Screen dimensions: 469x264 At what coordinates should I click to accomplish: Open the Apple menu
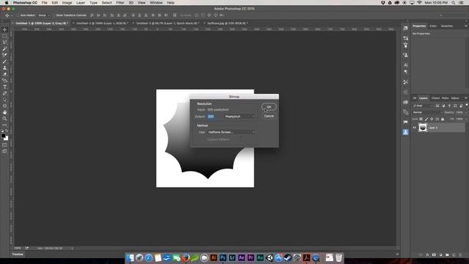[7, 3]
